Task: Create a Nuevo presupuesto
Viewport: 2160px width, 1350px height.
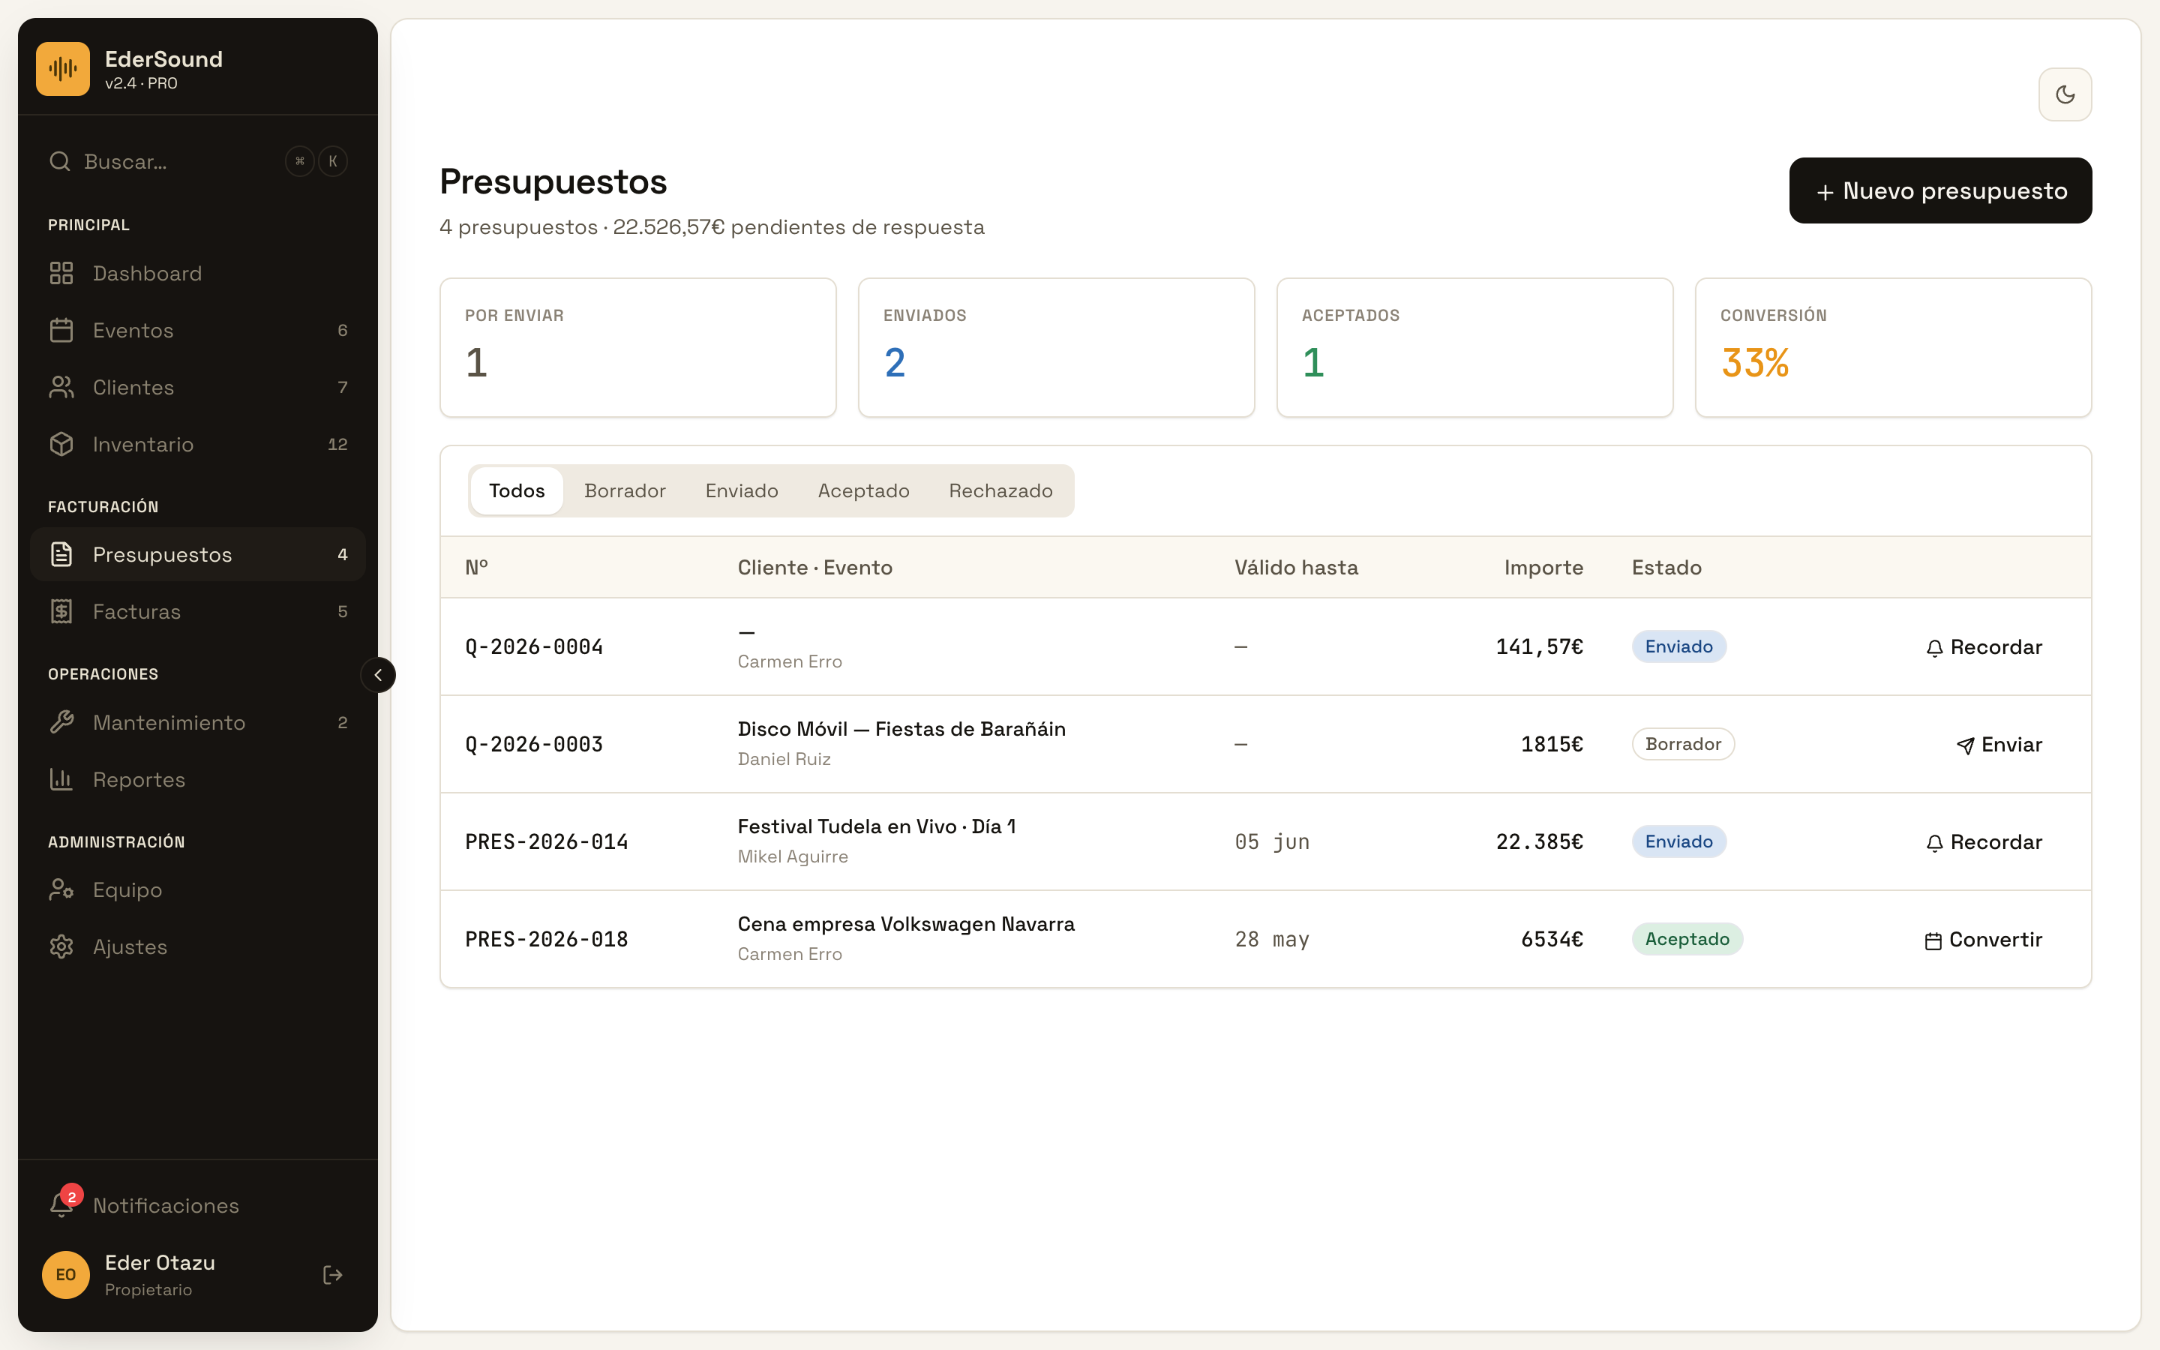Action: point(1940,190)
